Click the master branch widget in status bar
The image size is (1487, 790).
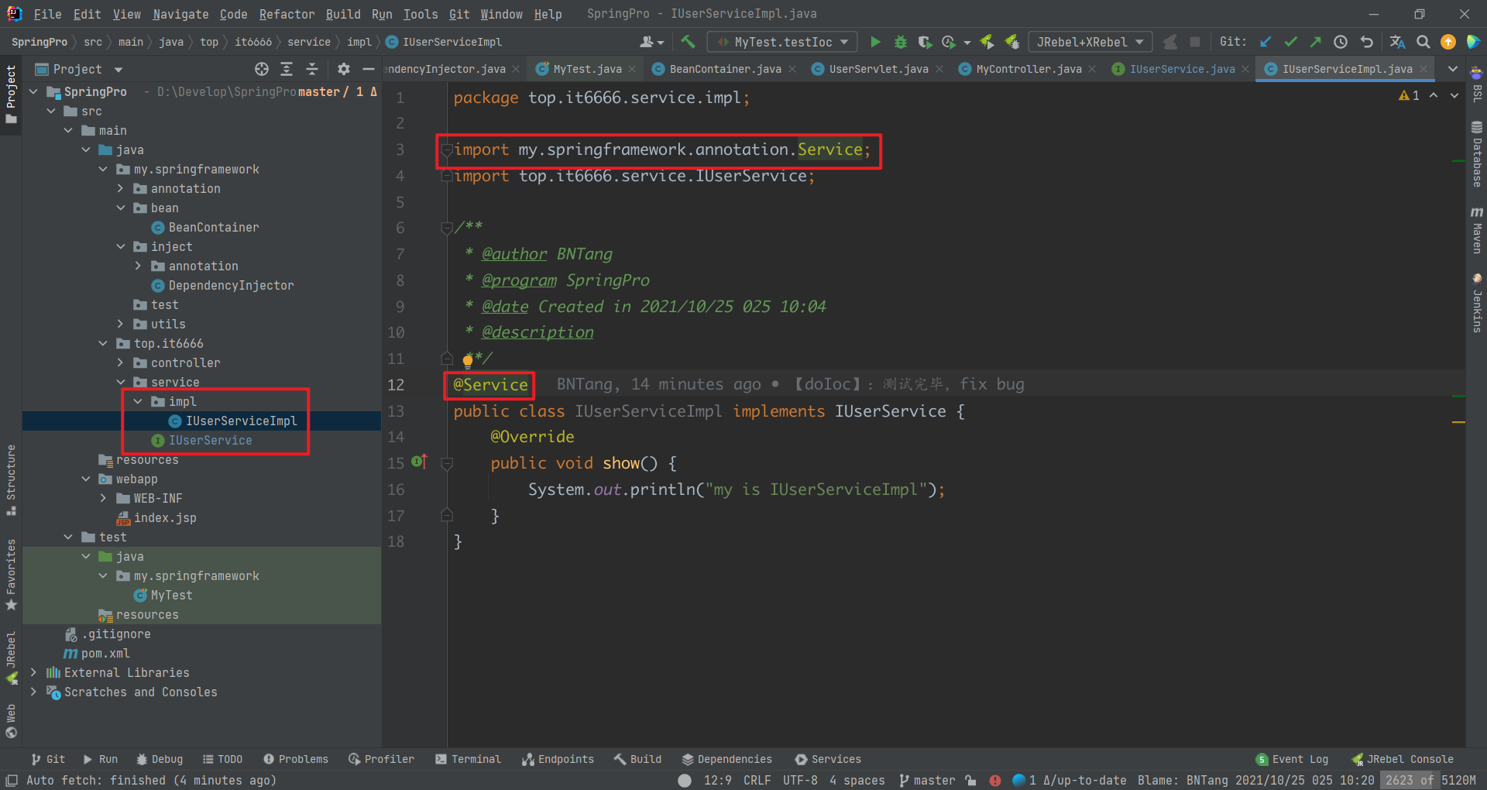[x=927, y=780]
